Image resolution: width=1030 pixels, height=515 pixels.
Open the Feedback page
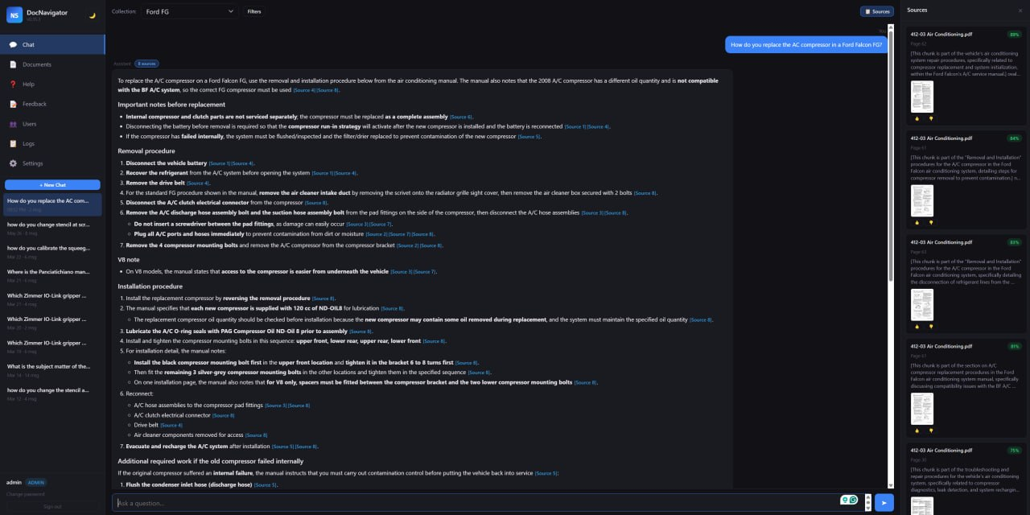click(x=52, y=104)
